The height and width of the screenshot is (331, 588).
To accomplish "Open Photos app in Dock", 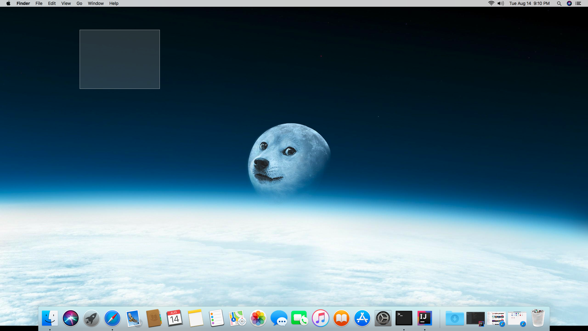I will point(258,318).
